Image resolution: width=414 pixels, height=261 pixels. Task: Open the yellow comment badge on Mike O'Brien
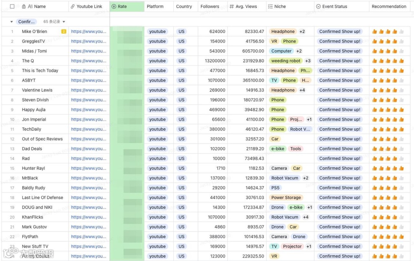[64, 31]
